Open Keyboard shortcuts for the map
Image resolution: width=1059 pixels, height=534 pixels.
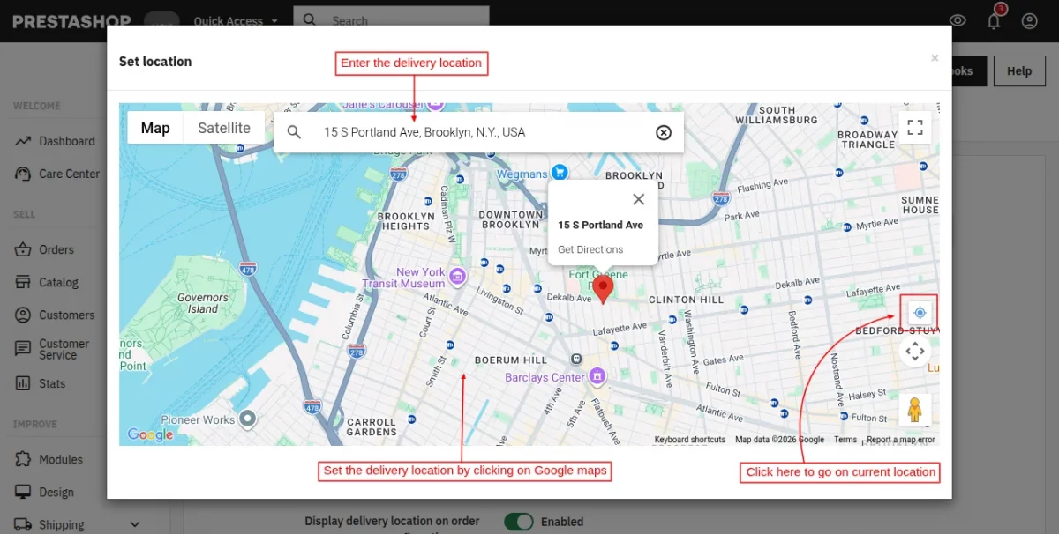690,440
